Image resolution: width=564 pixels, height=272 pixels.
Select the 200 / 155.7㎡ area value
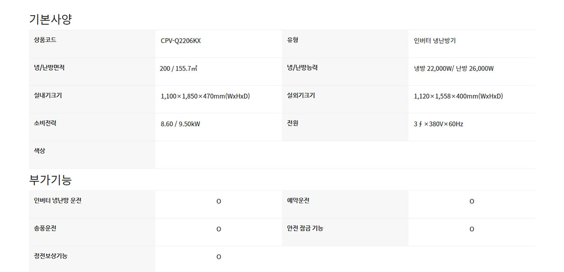point(178,69)
